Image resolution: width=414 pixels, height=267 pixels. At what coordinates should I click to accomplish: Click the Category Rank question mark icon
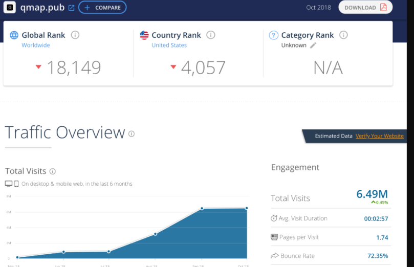pyautogui.click(x=274, y=35)
